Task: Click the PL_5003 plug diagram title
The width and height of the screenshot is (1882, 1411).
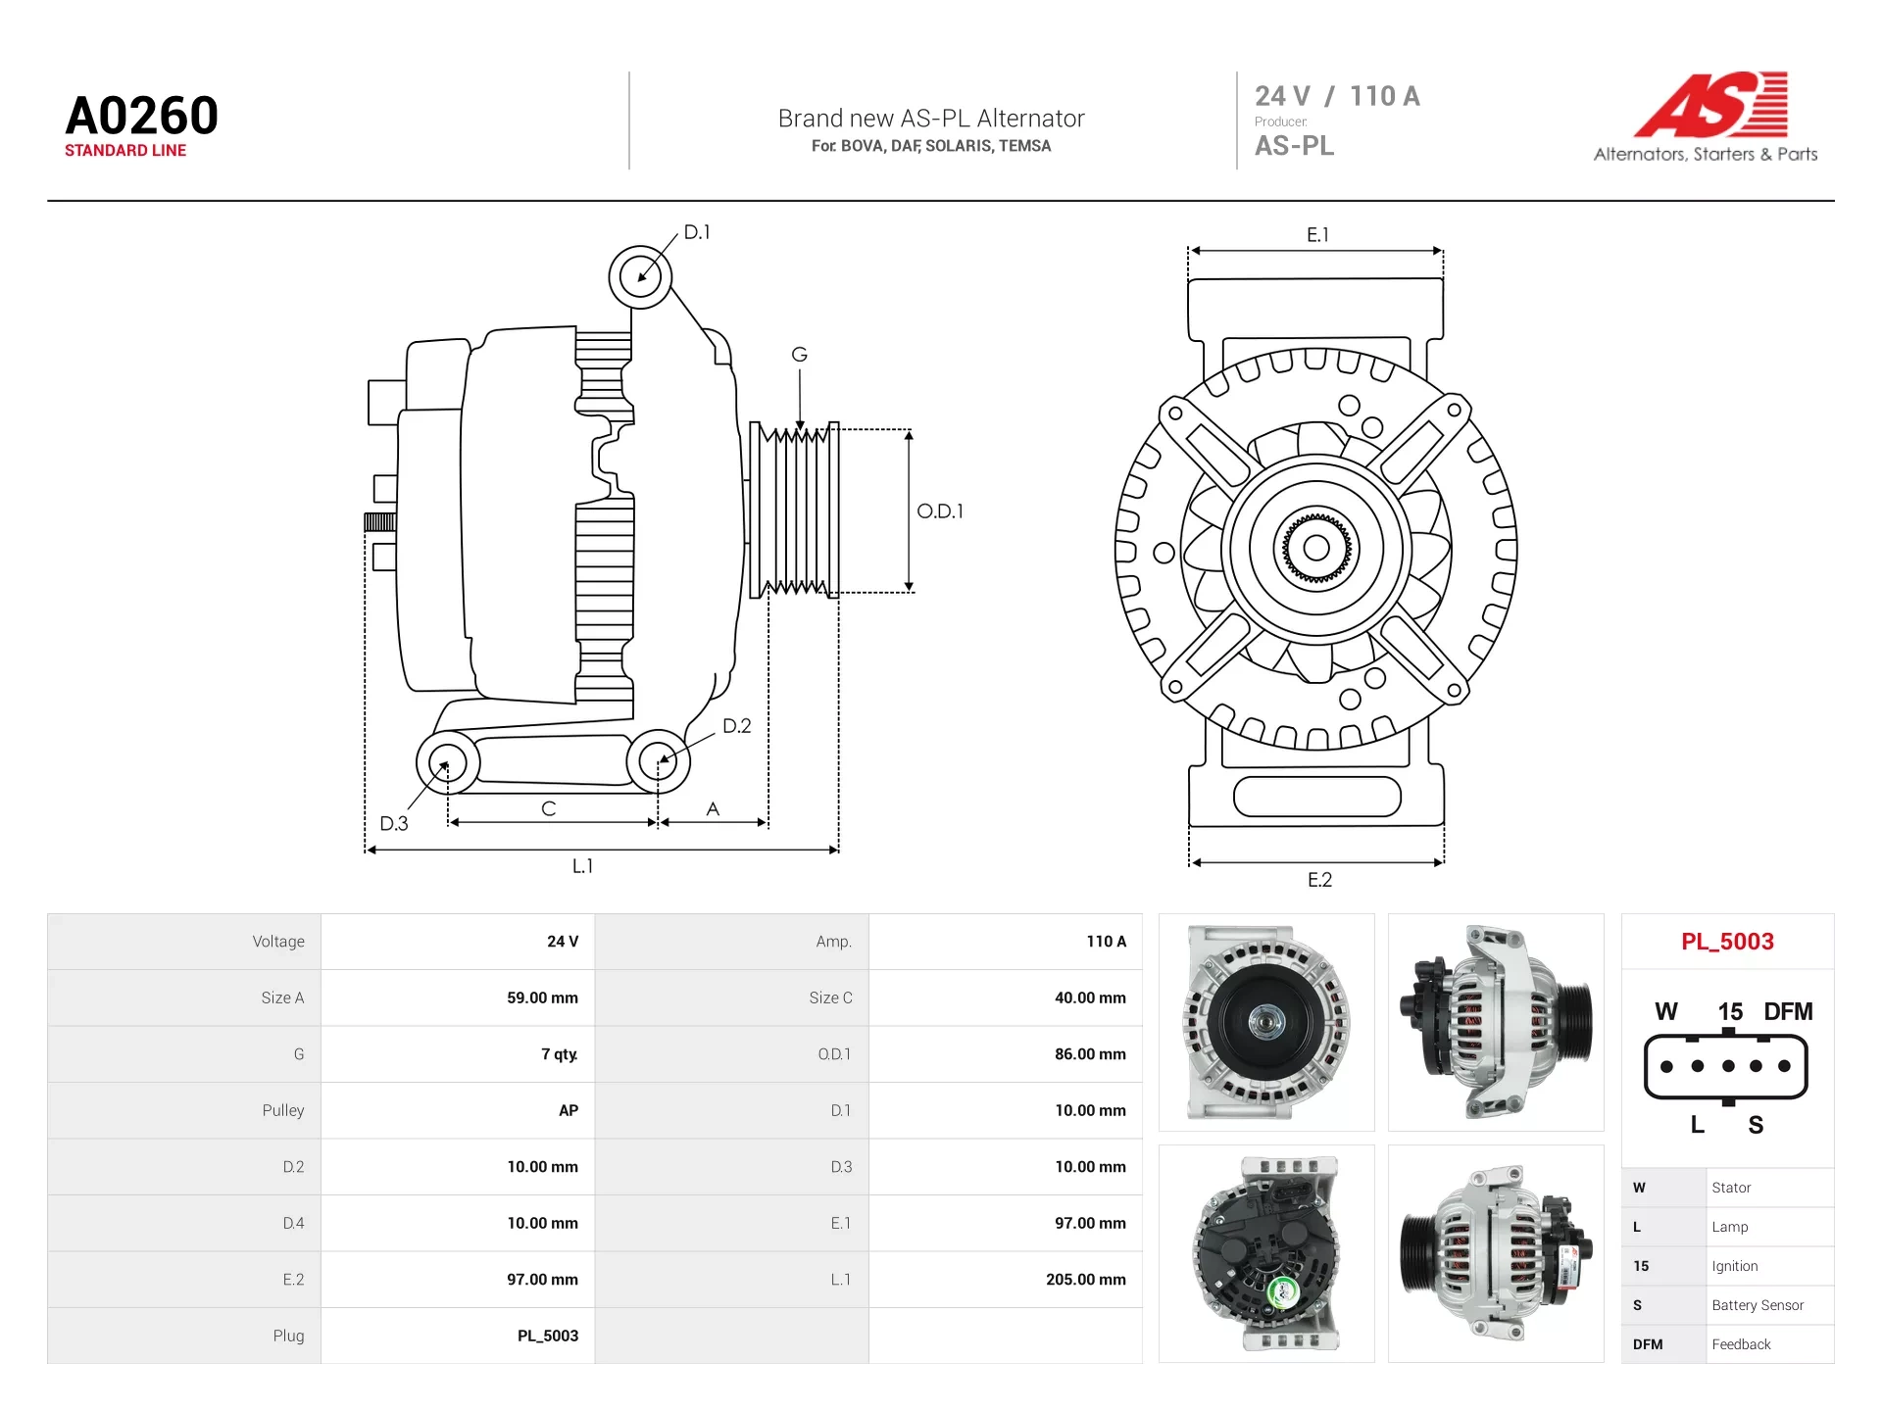Action: click(1727, 942)
